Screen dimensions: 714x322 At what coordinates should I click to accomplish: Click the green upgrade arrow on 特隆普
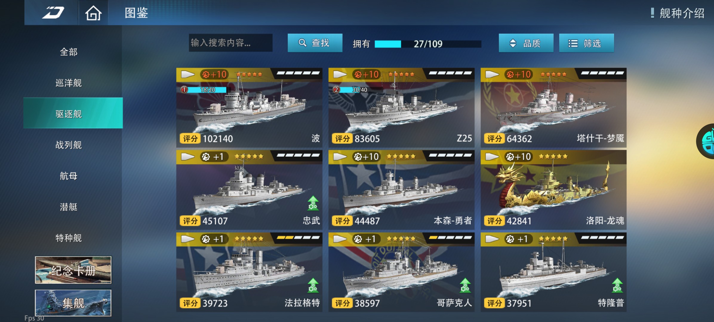tap(617, 285)
